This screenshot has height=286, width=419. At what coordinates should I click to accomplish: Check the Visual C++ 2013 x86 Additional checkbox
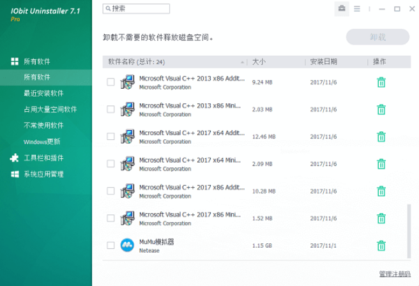(110, 82)
